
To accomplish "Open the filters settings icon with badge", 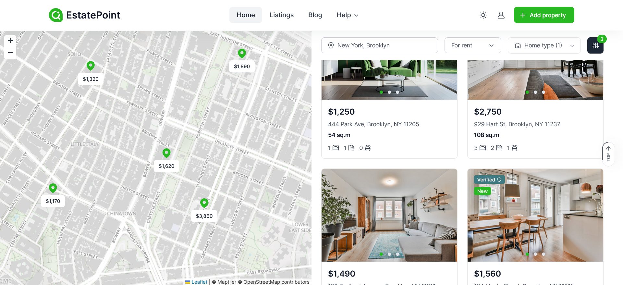I will [595, 45].
